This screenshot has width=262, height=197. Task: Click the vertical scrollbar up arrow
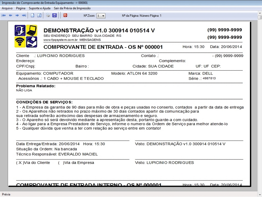point(260,13)
